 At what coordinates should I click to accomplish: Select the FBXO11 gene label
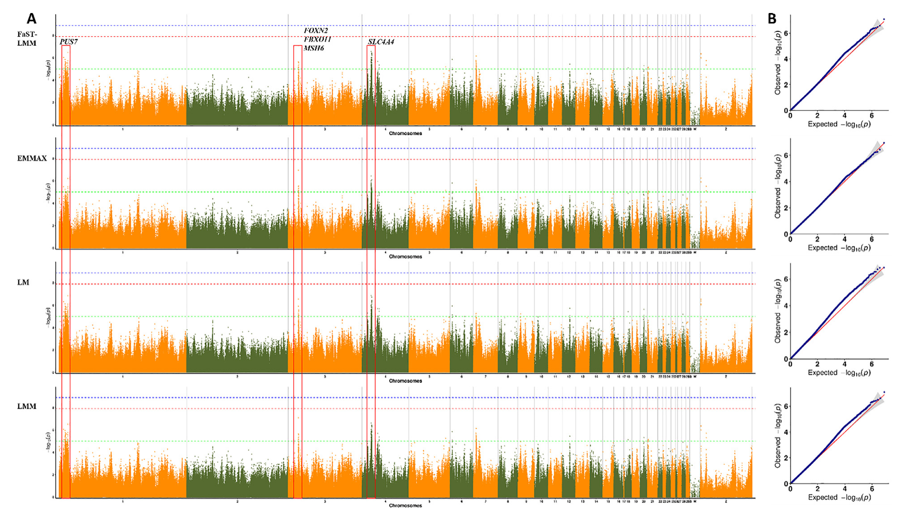coord(317,39)
